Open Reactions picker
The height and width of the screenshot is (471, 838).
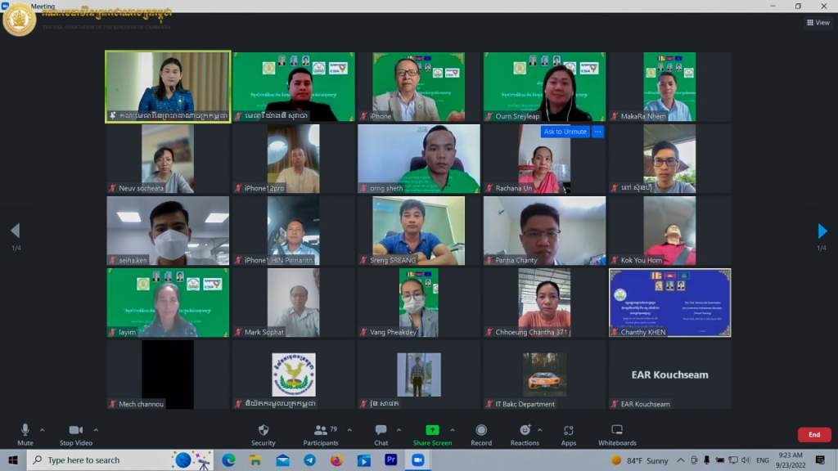tap(525, 434)
